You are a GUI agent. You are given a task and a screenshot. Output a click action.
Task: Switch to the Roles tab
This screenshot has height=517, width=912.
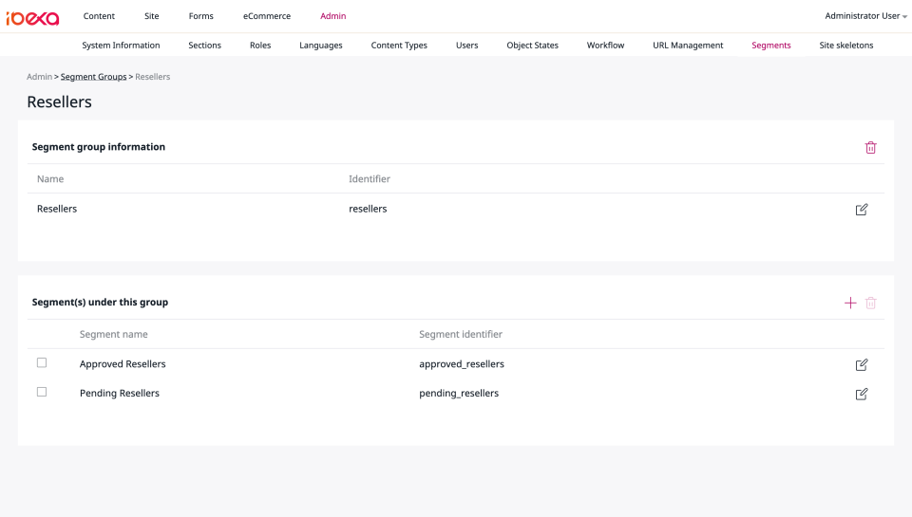click(x=260, y=46)
